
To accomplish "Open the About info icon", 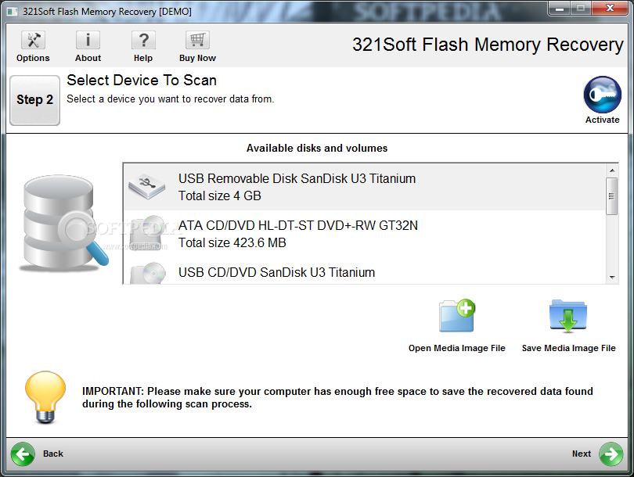I will coord(88,40).
